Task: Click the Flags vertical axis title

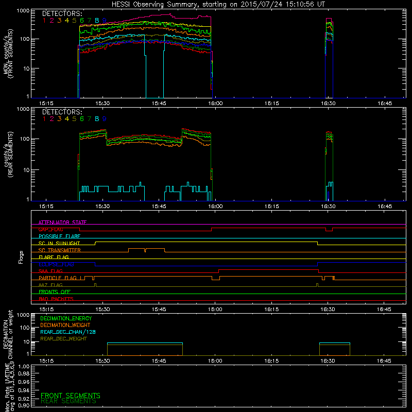Action: point(21,257)
